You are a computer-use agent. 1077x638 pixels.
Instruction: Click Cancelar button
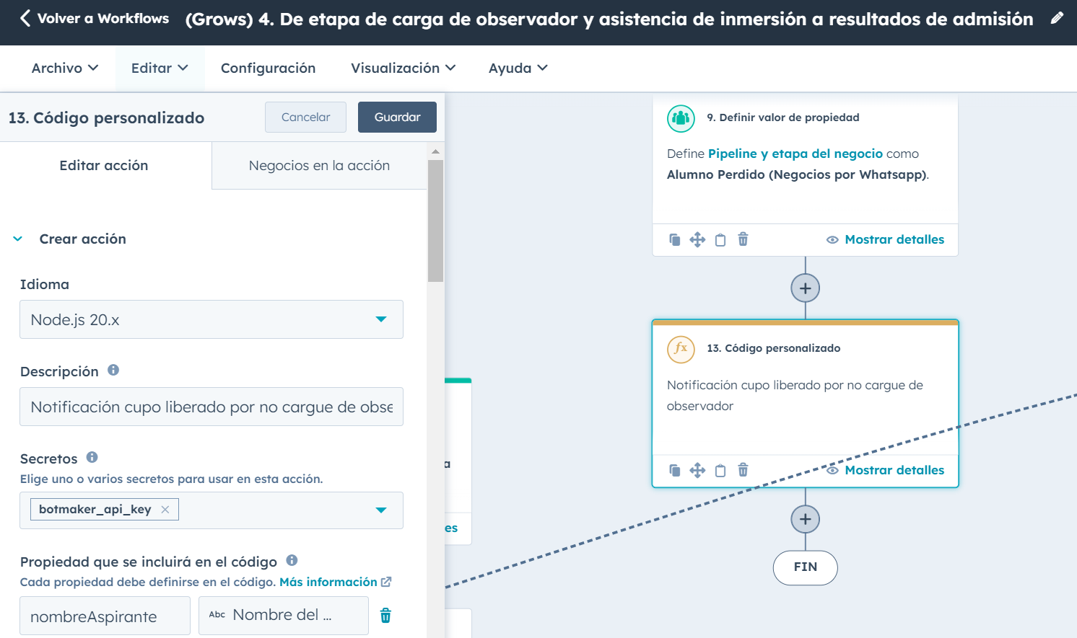click(x=305, y=117)
